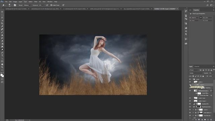Select the Zoom tool
215x121 pixels.
(2, 67)
